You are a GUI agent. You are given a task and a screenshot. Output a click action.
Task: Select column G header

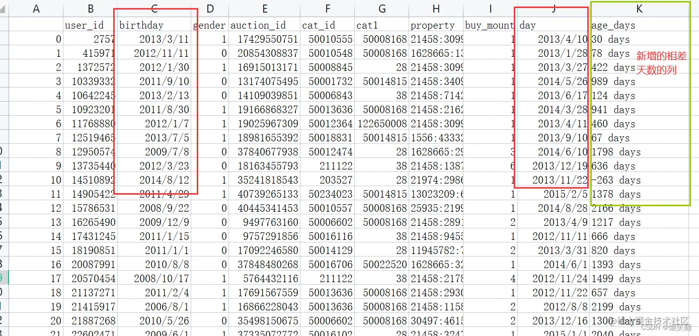coord(381,9)
